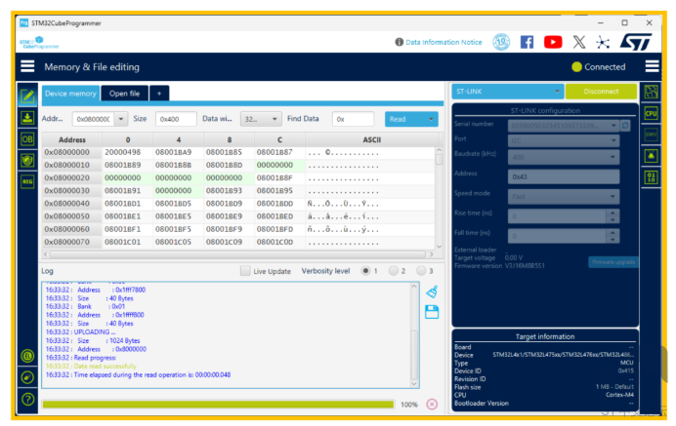This screenshot has height=426, width=676.
Task: Open the Data Information Notice link
Action: (x=444, y=42)
